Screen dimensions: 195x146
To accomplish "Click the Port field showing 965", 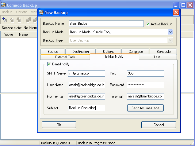I will pos(145,73).
